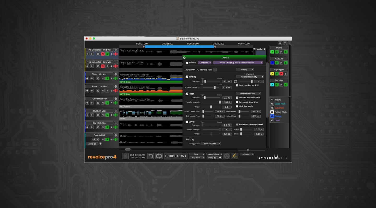
Task: Click the record button on Out Low Vox
Action: (x=98, y=115)
